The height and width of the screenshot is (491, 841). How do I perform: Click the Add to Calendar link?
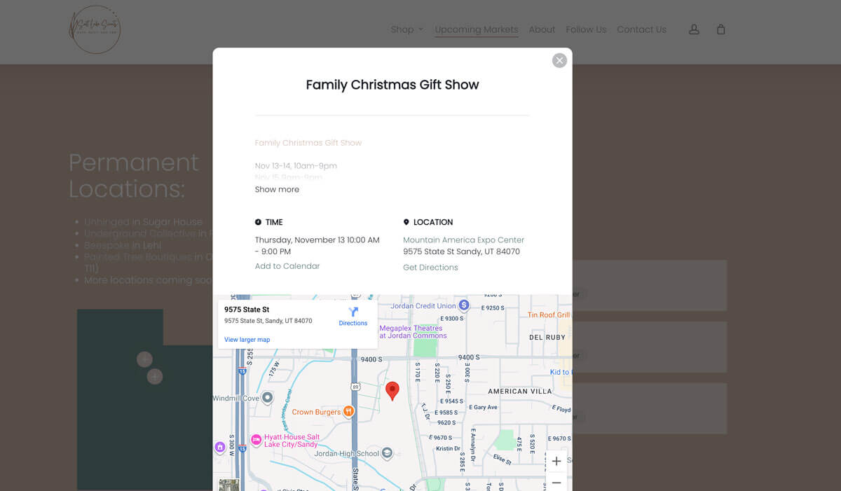click(x=287, y=266)
